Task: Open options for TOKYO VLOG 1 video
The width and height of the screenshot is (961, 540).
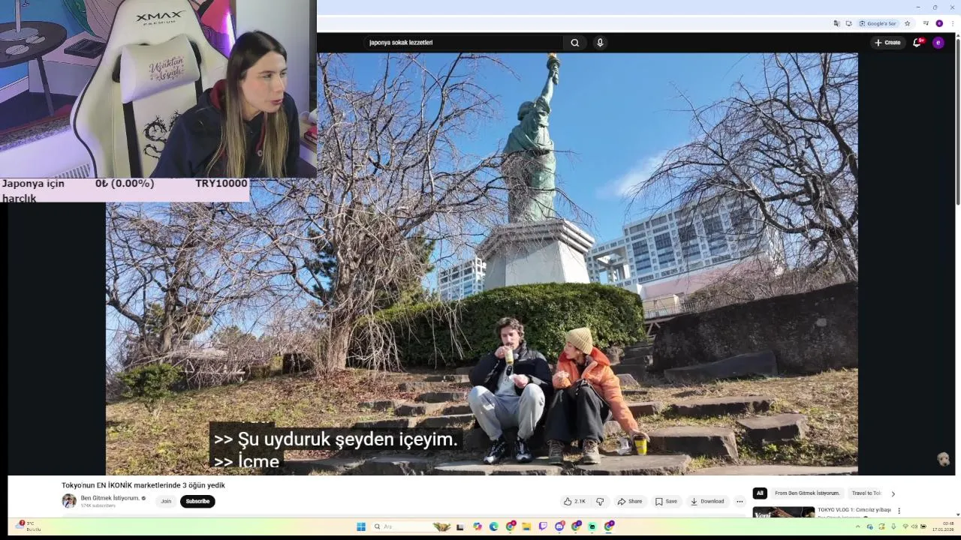Action: tap(899, 511)
